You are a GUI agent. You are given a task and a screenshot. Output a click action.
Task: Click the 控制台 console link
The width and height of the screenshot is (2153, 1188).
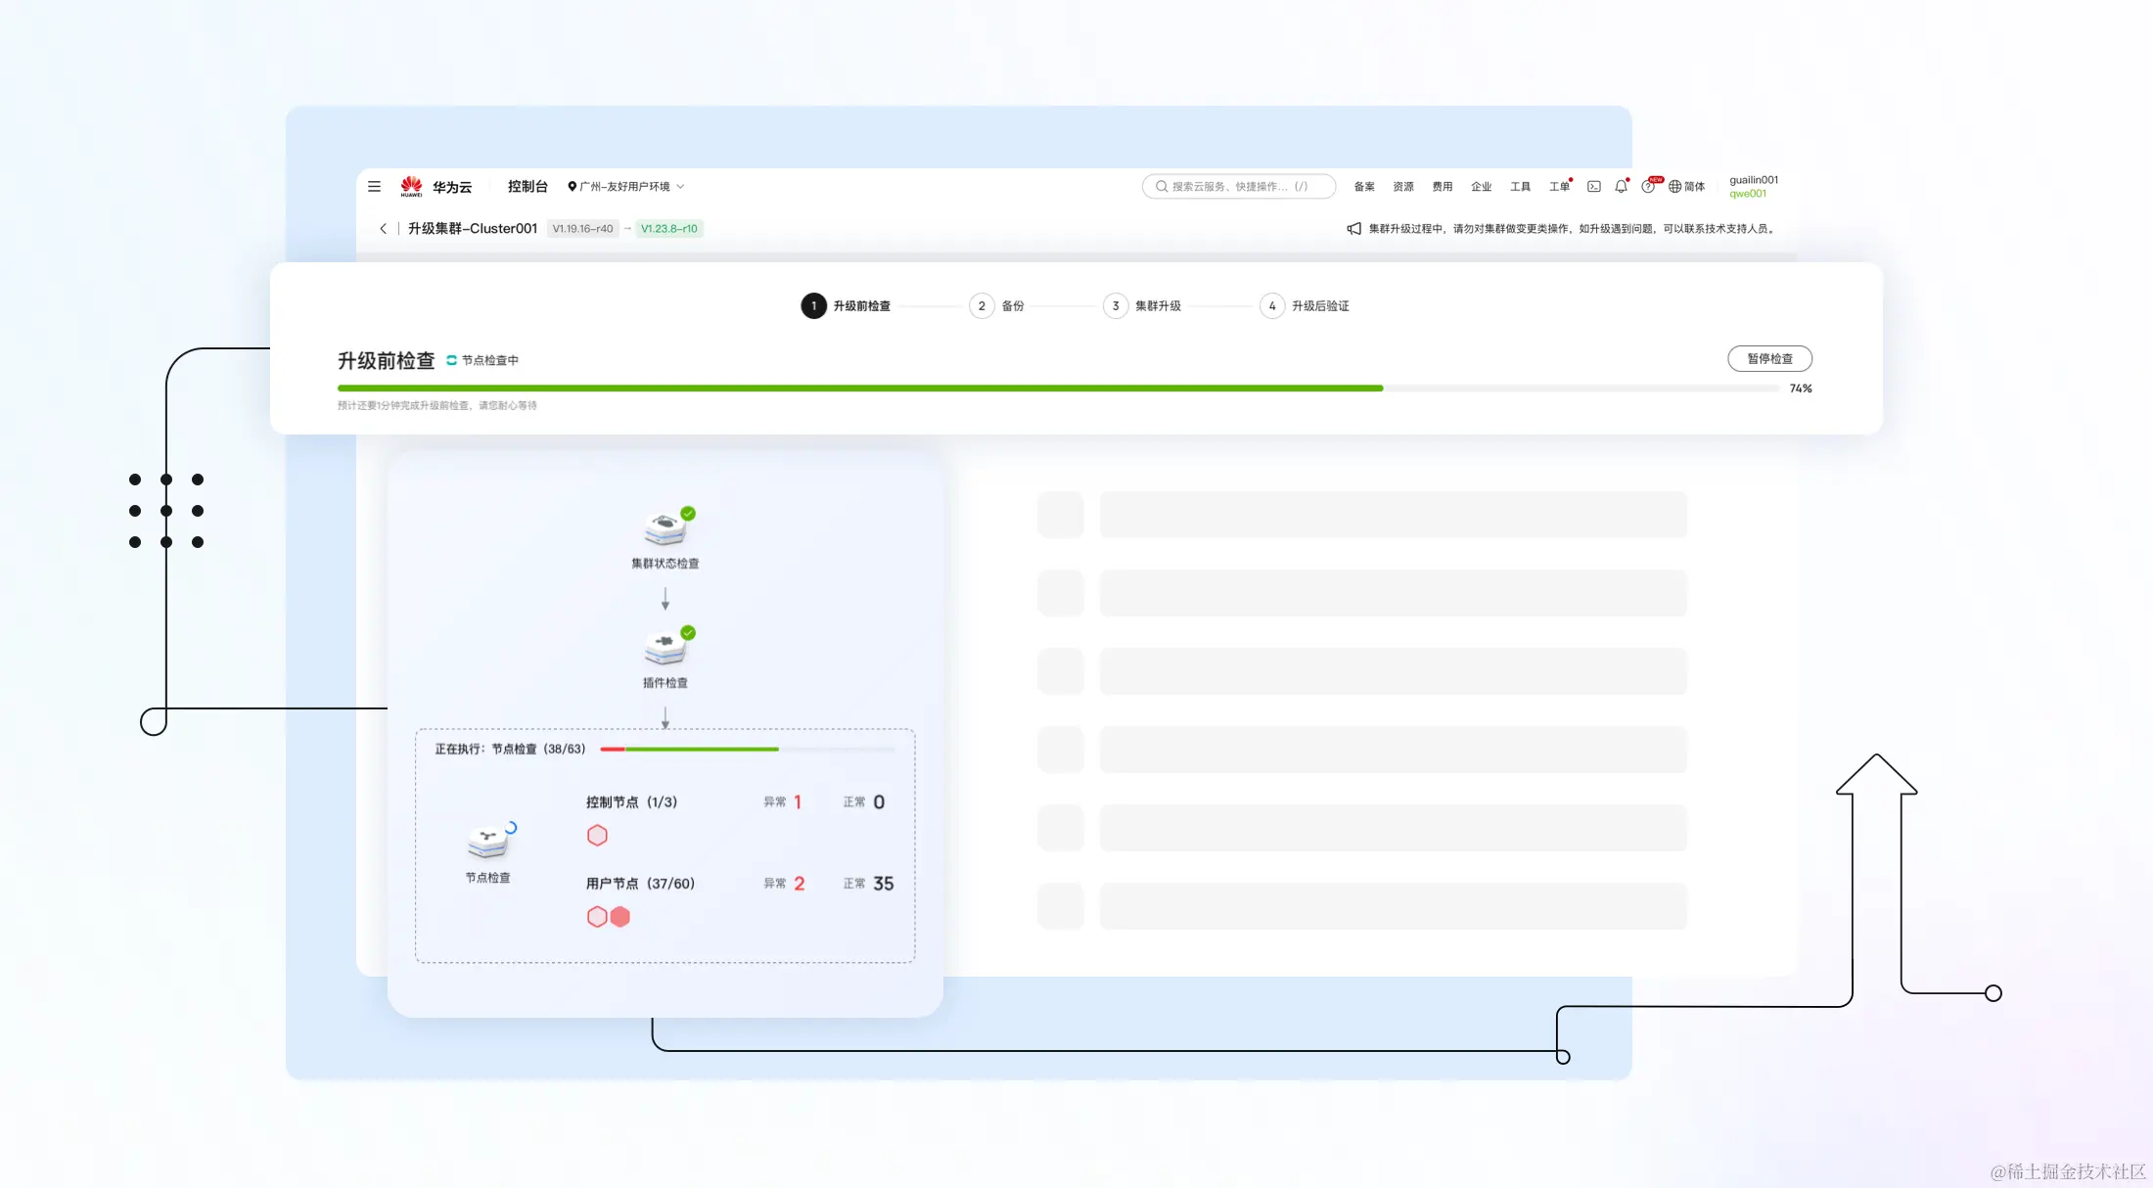(527, 186)
